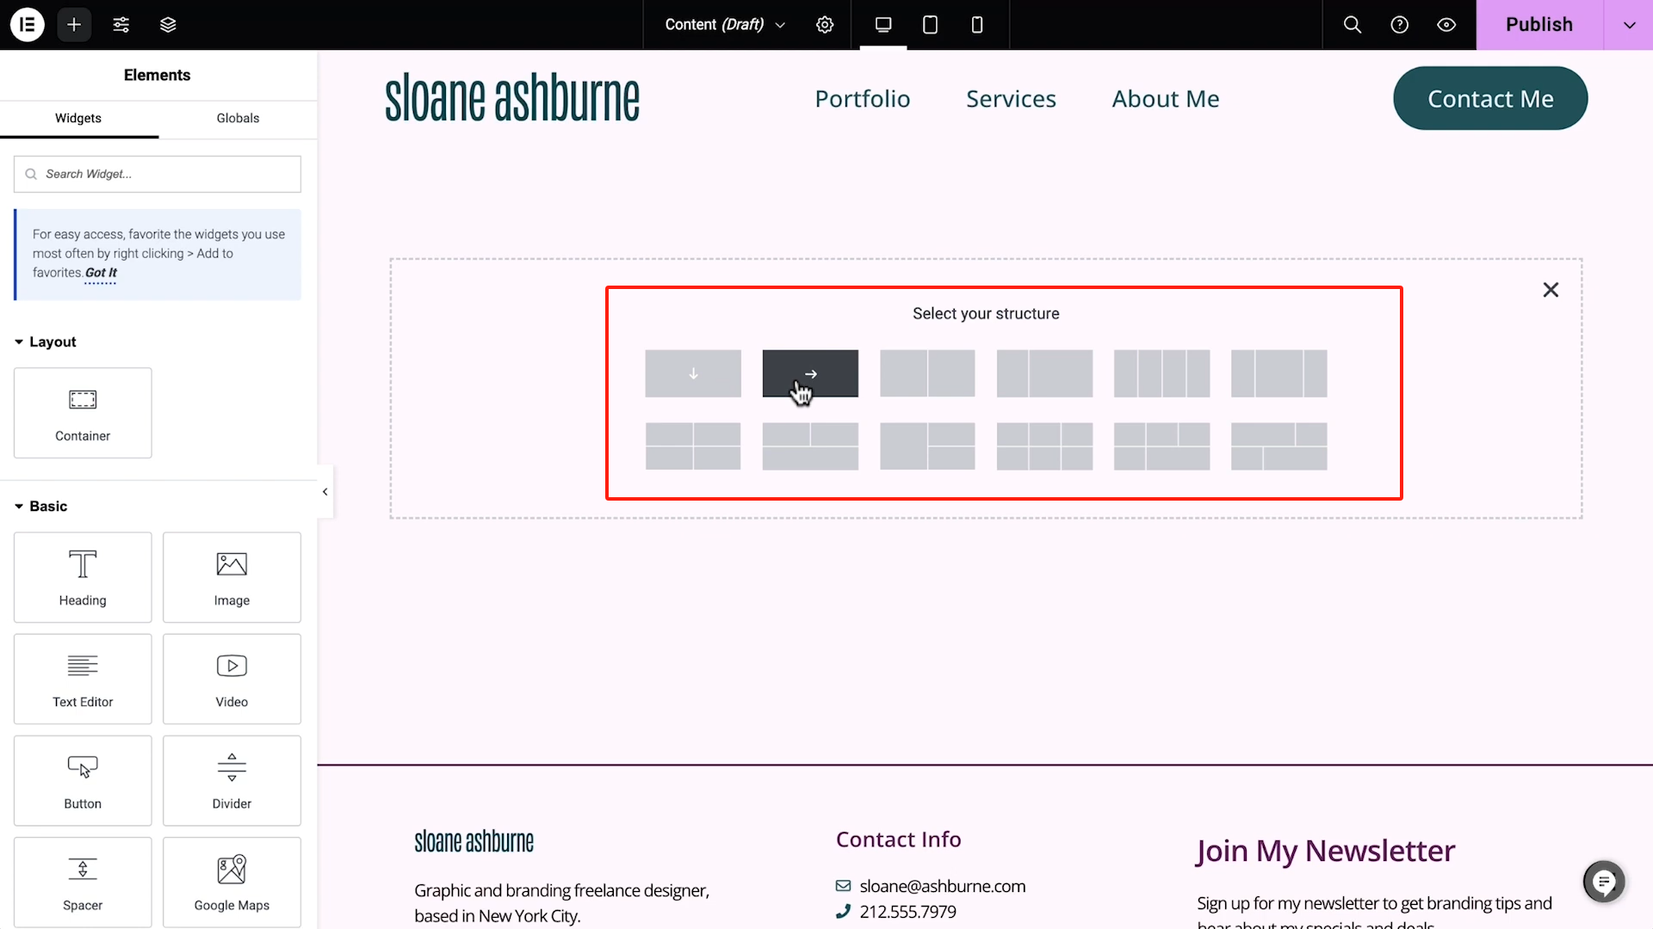1653x929 pixels.
Task: Open page settings gear icon
Action: [825, 25]
